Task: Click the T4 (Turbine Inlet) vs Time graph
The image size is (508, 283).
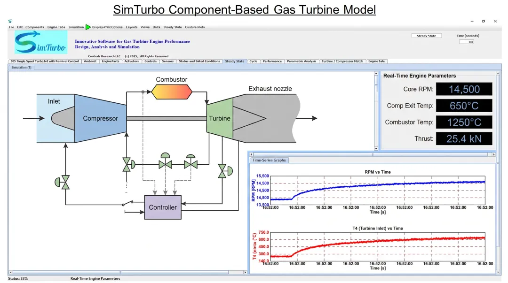Action: (x=377, y=247)
